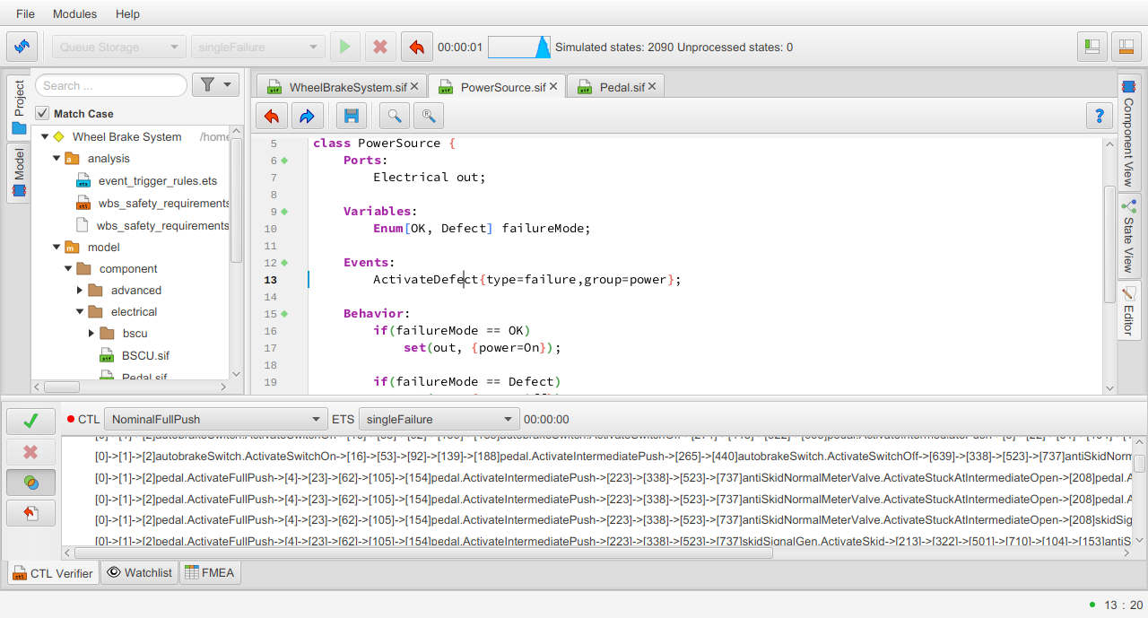
Task: Click the export results icon in the CTL Verifier panel
Action: 30,513
